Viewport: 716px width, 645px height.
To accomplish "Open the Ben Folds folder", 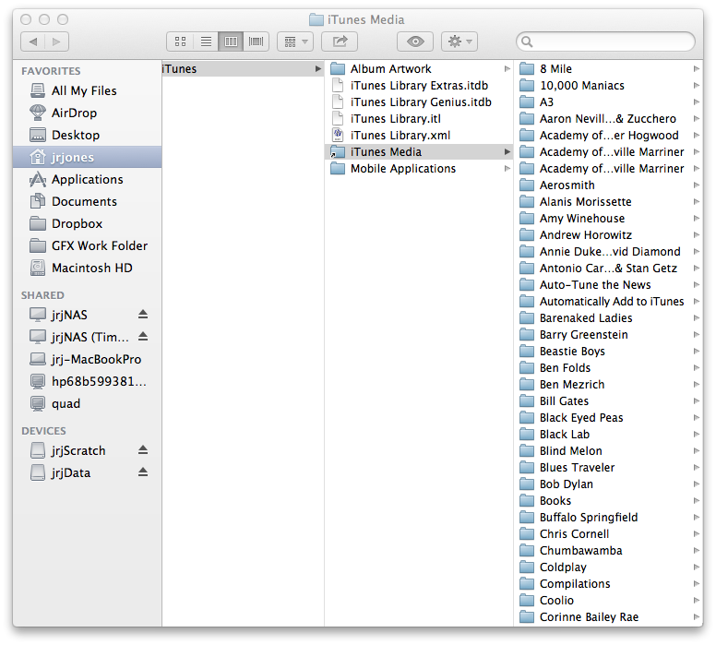I will tap(609, 368).
